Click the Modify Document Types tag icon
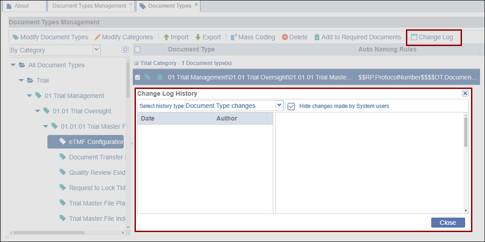Screen dimensions: 485x242 [x=15, y=37]
